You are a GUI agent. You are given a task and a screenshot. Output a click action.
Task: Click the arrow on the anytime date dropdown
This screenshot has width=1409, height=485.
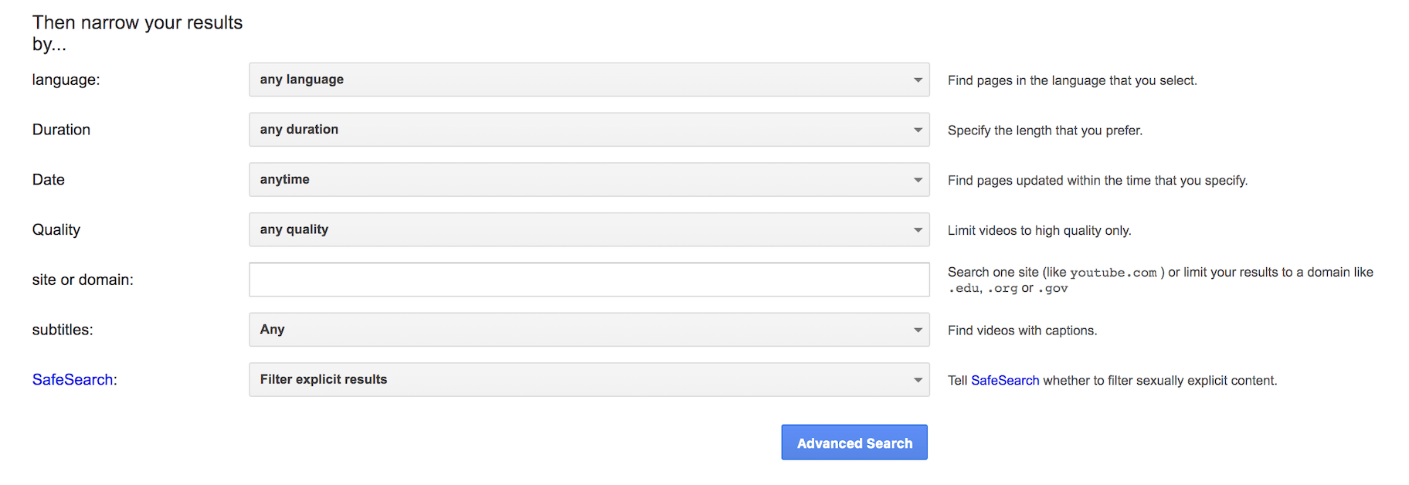918,180
